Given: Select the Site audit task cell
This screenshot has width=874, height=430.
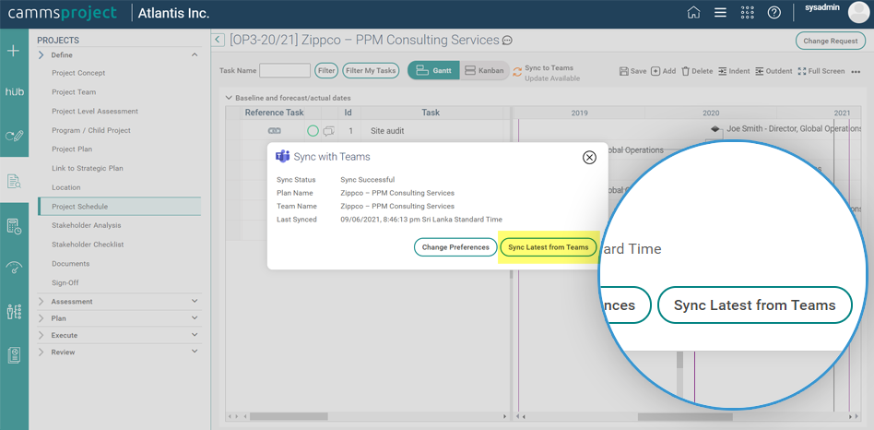Looking at the screenshot, I should (x=431, y=131).
